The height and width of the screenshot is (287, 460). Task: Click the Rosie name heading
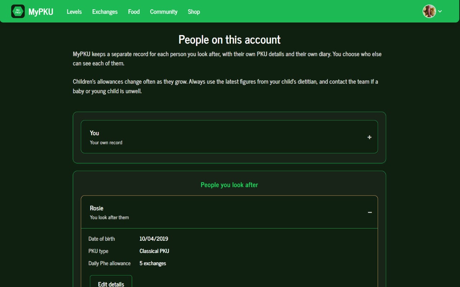tap(97, 208)
